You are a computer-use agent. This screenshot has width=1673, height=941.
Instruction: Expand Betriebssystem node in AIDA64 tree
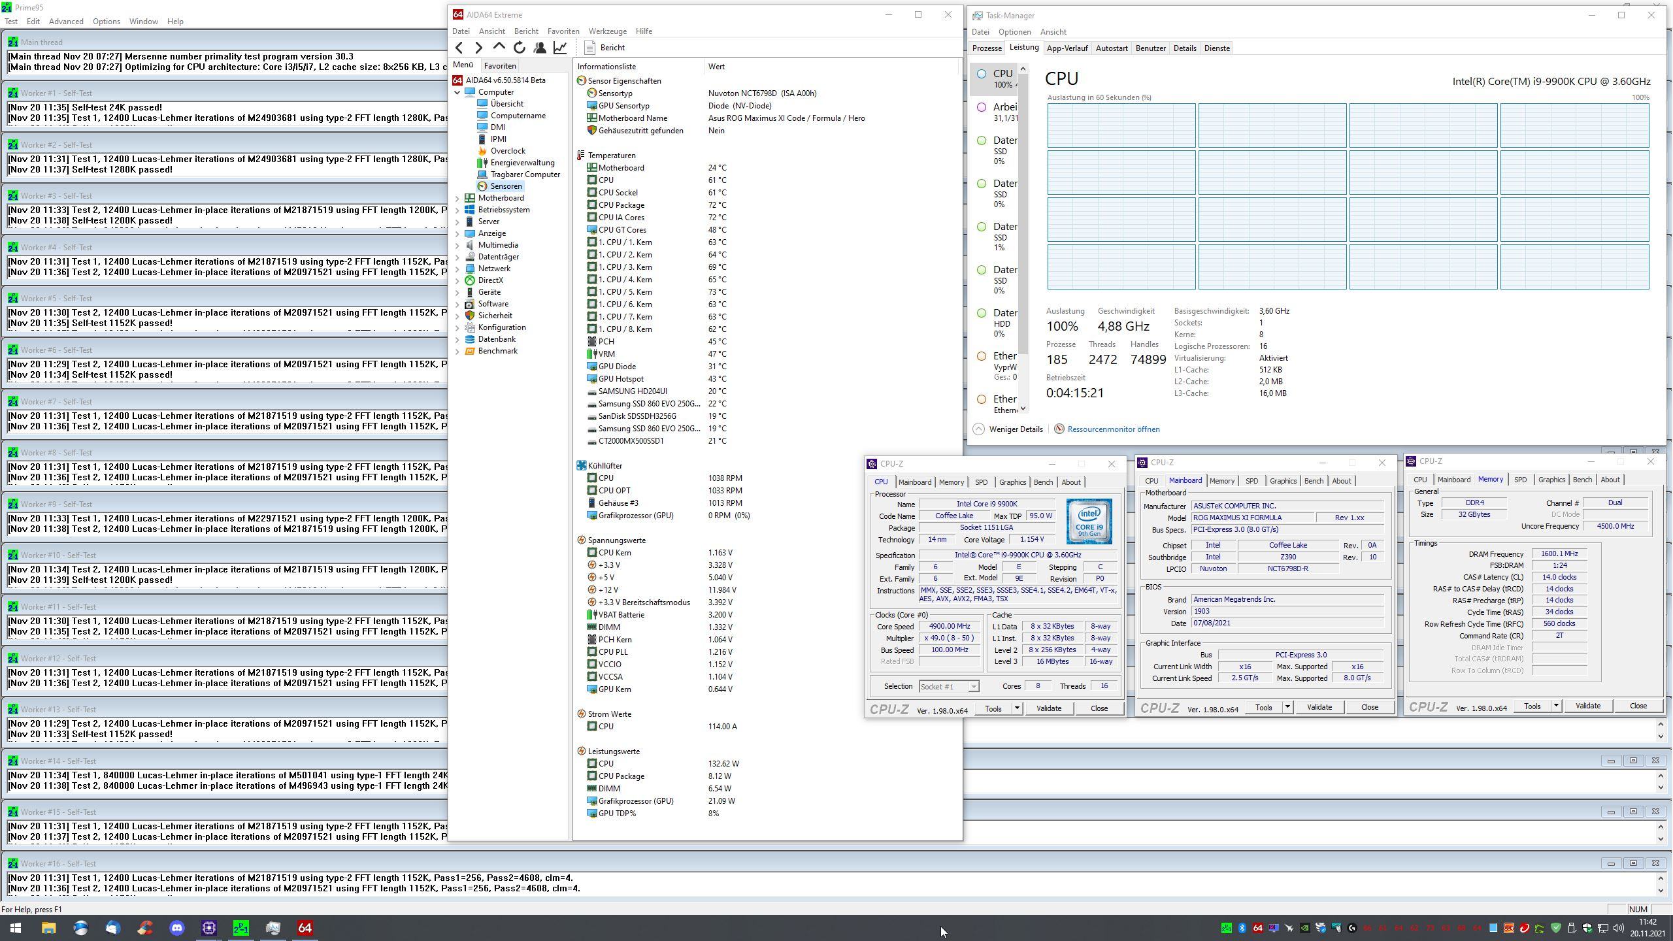point(457,210)
